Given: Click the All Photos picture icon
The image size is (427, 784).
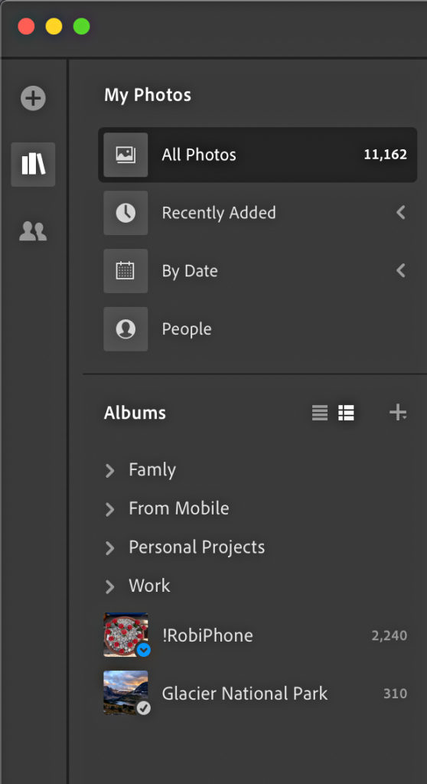Looking at the screenshot, I should tap(125, 155).
